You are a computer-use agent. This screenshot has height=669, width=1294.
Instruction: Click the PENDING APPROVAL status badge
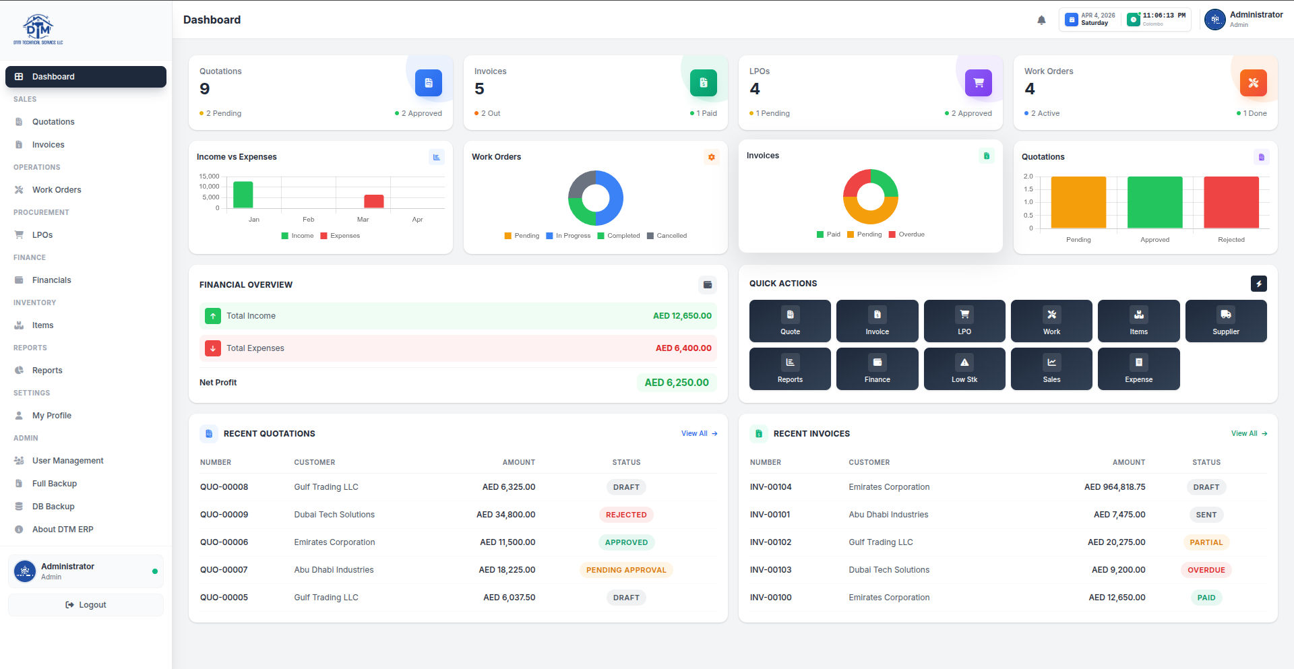point(626,570)
